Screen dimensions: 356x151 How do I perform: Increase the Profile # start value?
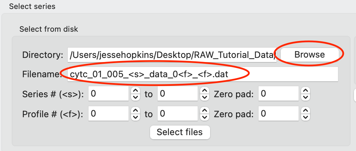coord(135,110)
